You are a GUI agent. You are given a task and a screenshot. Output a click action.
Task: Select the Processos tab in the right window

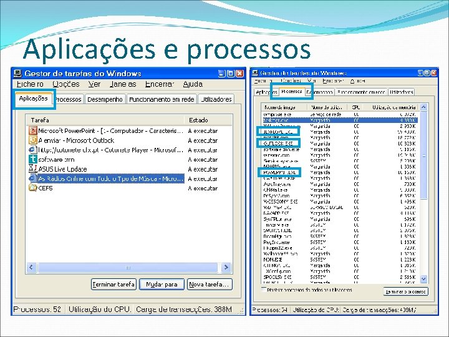click(291, 91)
